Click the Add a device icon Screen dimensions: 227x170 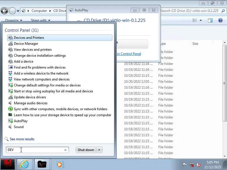click(x=10, y=61)
